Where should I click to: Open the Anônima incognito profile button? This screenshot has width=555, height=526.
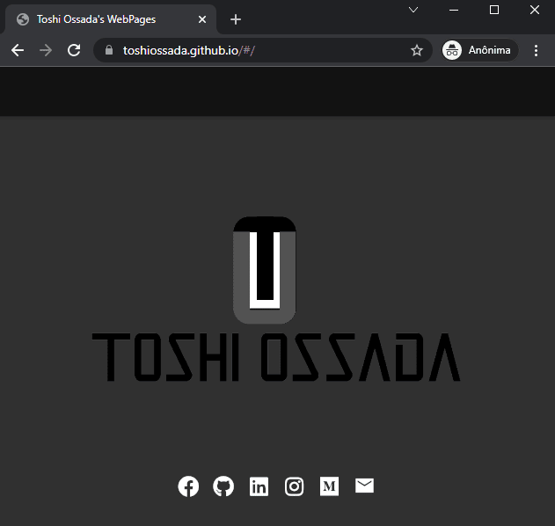tap(480, 50)
